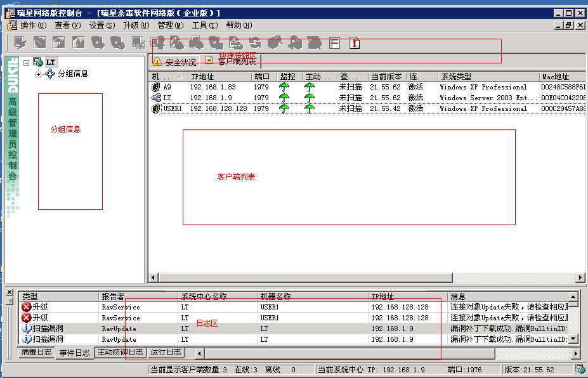Click the 系统中心名称 log column header
Viewport: 588px width, 378px height.
click(218, 297)
